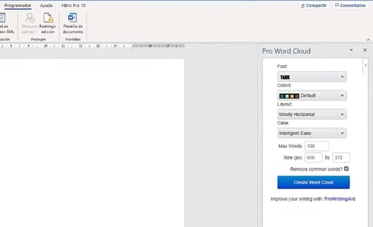Screen dimensions: 373x227
Task: Collapse the add-in side arrow
Action: pyautogui.click(x=365, y=65)
